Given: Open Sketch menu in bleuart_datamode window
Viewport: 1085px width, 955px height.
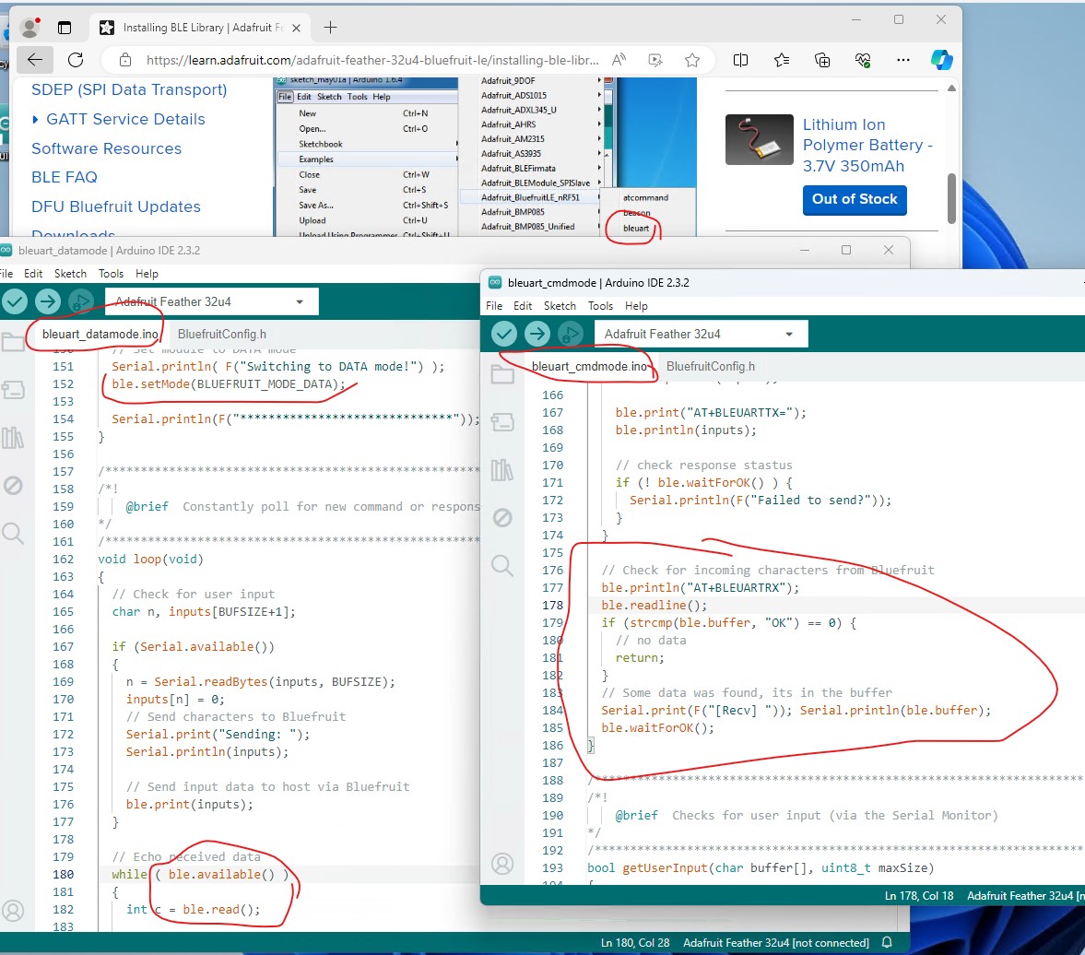Looking at the screenshot, I should [71, 274].
